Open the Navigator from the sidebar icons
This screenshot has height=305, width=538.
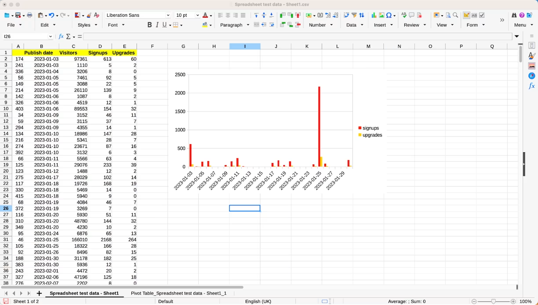pos(532,75)
